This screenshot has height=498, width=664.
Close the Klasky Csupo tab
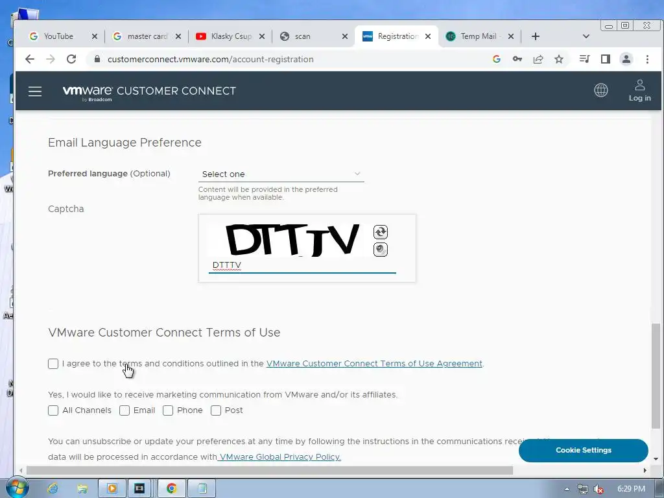262,36
